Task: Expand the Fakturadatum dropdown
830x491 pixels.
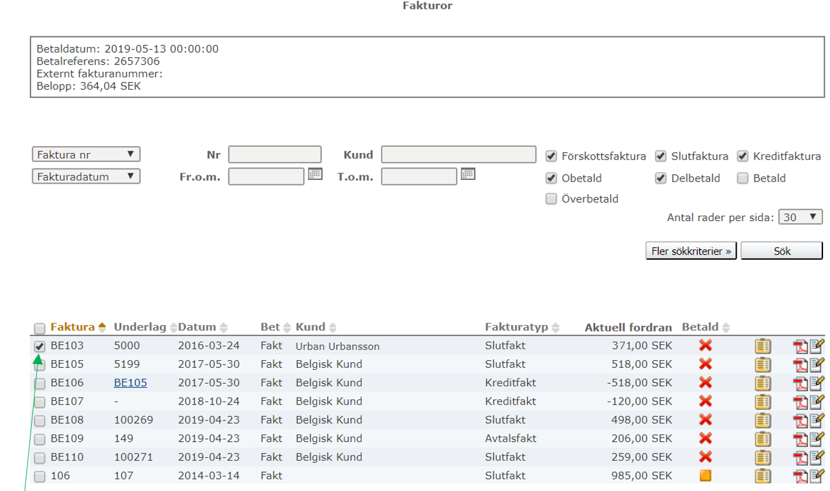Action: pos(86,177)
